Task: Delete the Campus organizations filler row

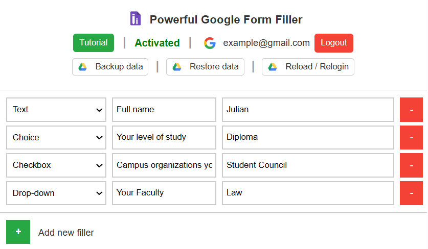Action: [x=411, y=165]
